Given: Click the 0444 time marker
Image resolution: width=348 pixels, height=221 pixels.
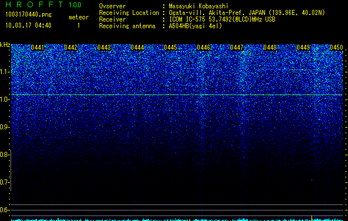Looking at the screenshot, I should tap(137, 48).
